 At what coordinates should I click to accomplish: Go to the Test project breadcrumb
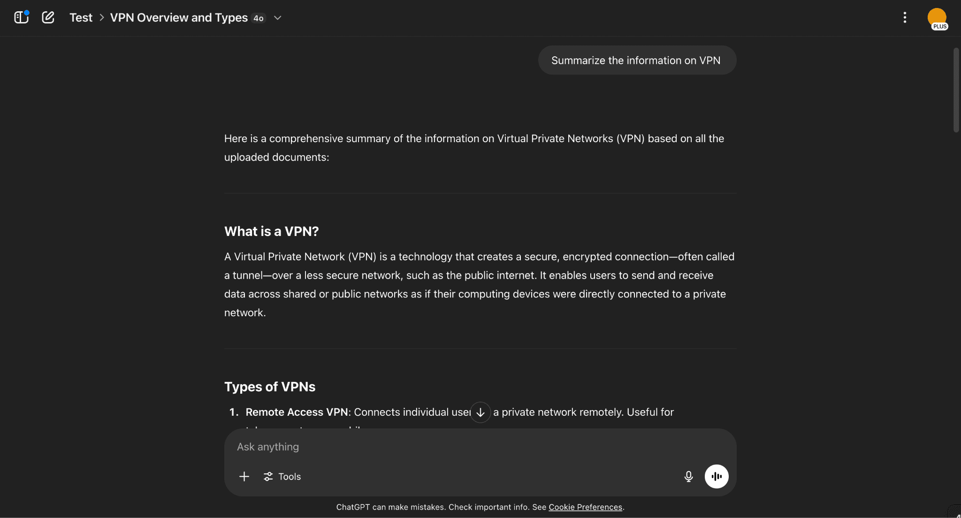pos(81,18)
